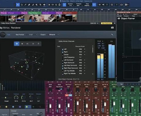Click the Pan tab in mixer strip
Image resolution: width=141 pixels, height=116 pixels.
tap(121, 84)
